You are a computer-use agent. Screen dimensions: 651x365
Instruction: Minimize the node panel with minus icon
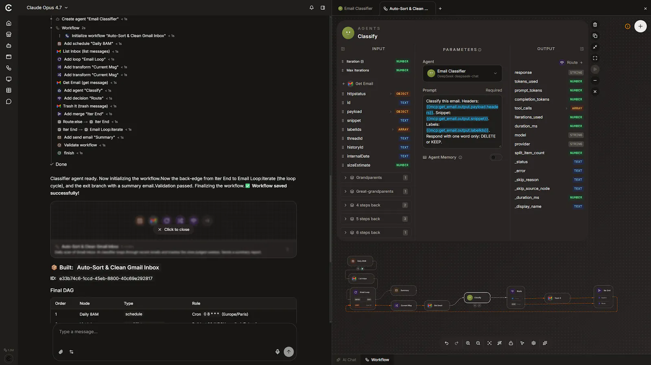[595, 80]
